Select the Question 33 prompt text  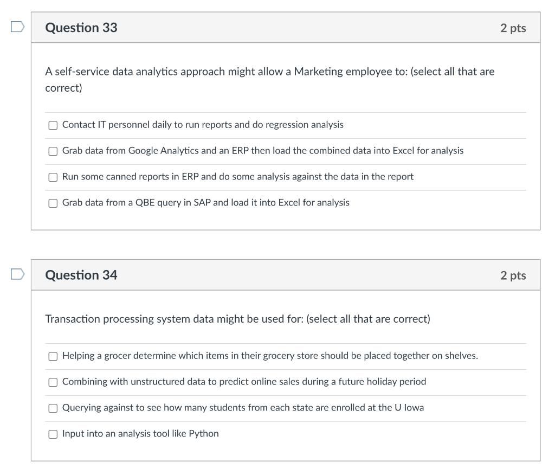coord(269,79)
